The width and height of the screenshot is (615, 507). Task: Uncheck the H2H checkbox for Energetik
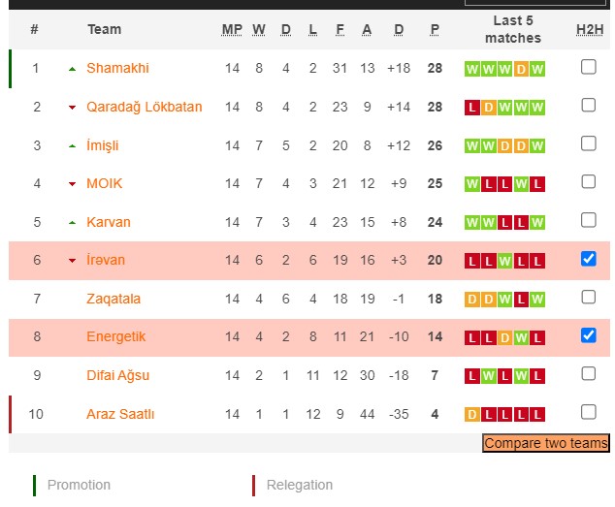pyautogui.click(x=589, y=335)
